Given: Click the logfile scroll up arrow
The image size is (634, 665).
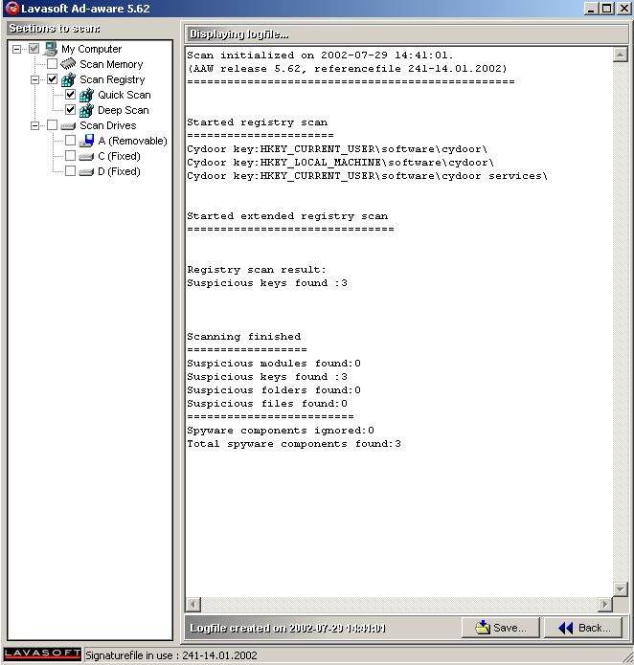Looking at the screenshot, I should [620, 55].
